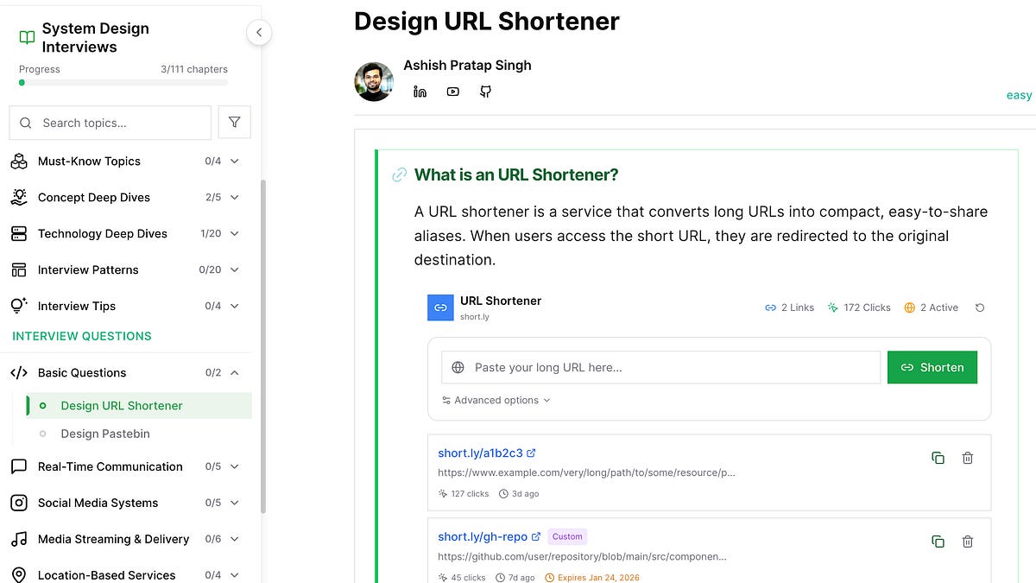
Task: Click the 172 Clicks stat
Action: pyautogui.click(x=858, y=307)
